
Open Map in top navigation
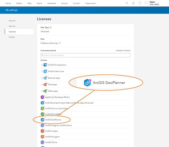(x=29, y=3)
